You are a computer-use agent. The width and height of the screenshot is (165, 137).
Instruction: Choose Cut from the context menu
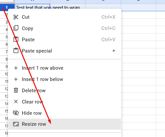coord(65,17)
